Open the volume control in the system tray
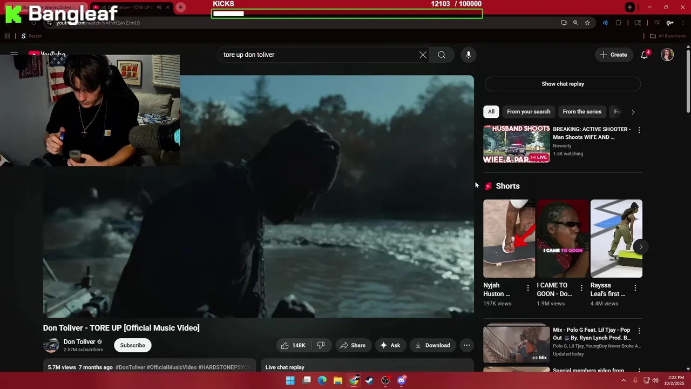 [655, 380]
